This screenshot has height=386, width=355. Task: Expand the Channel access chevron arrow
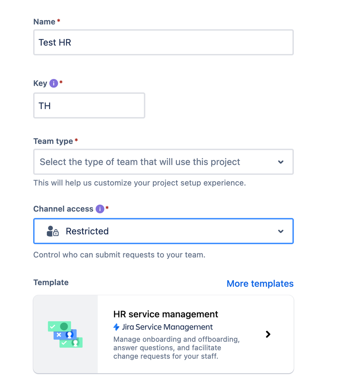[281, 231]
